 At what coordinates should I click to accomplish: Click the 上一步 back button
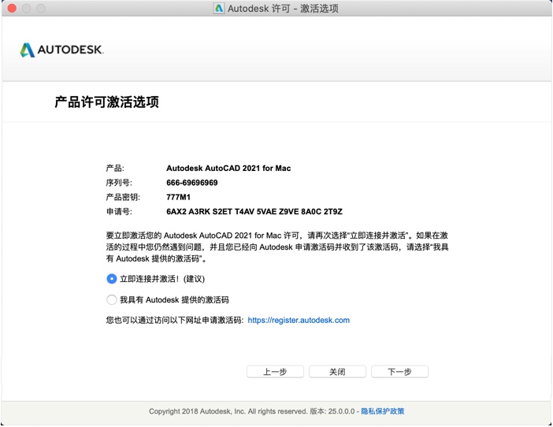click(275, 372)
